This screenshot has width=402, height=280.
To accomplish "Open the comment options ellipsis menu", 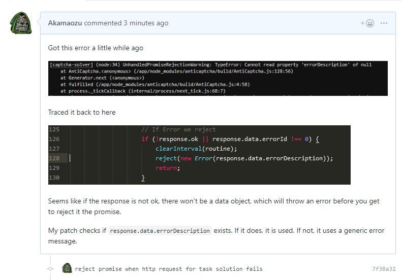I will pos(384,23).
